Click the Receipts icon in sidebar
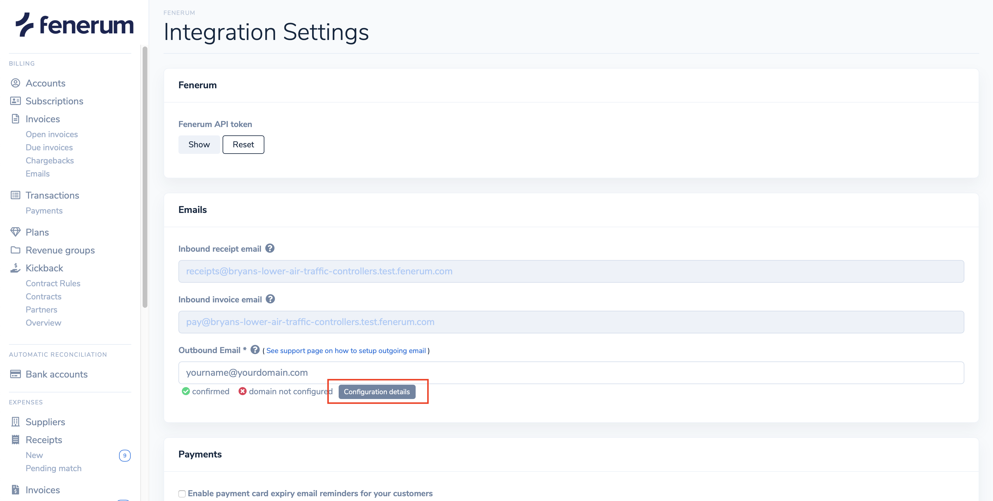Viewport: 993px width, 501px height. pos(16,440)
